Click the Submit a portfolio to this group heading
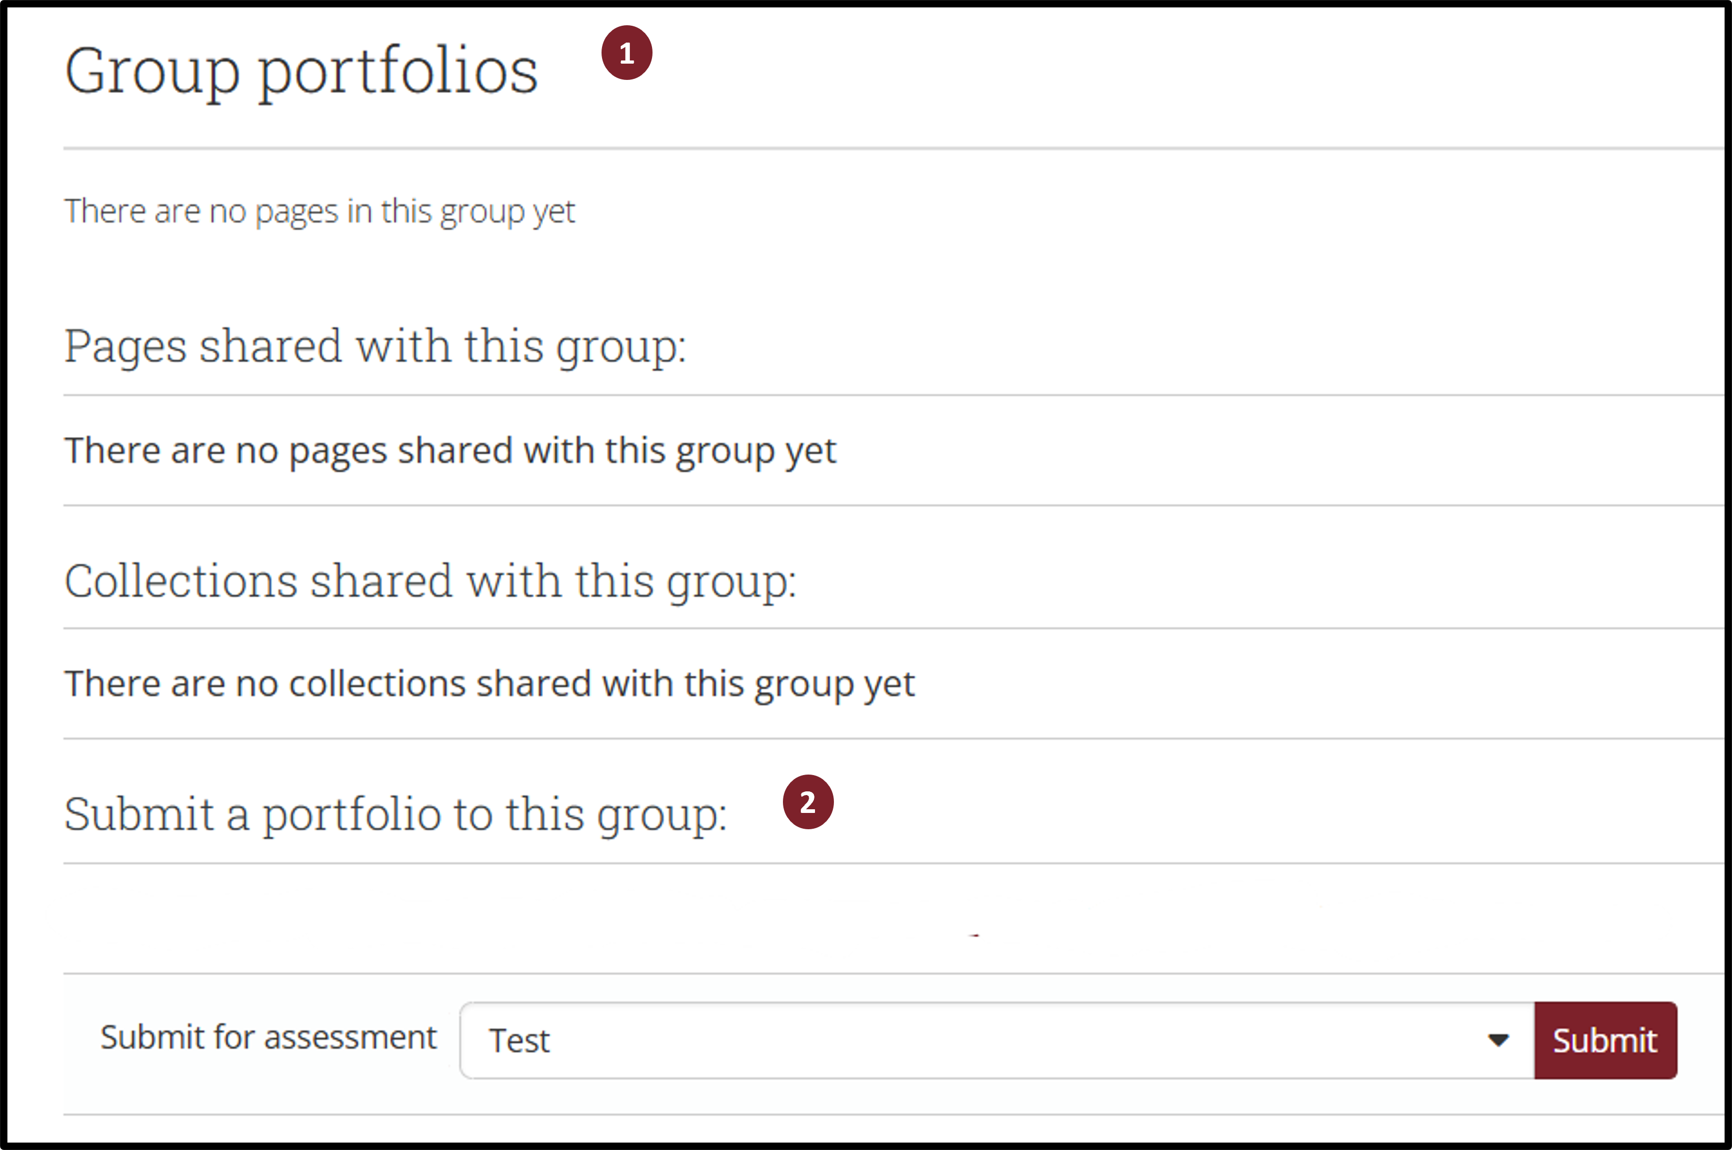The width and height of the screenshot is (1732, 1150). click(395, 814)
